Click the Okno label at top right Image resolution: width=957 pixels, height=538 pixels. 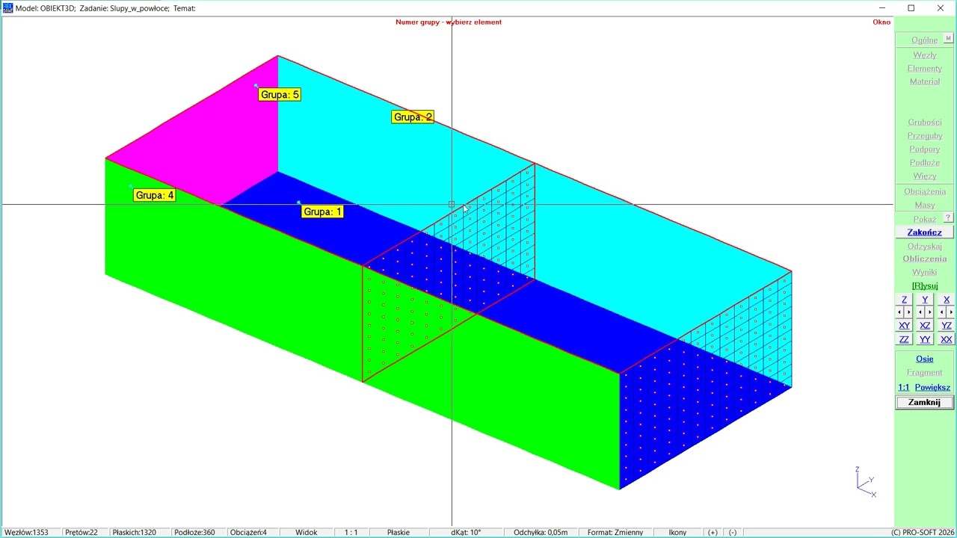pos(881,22)
